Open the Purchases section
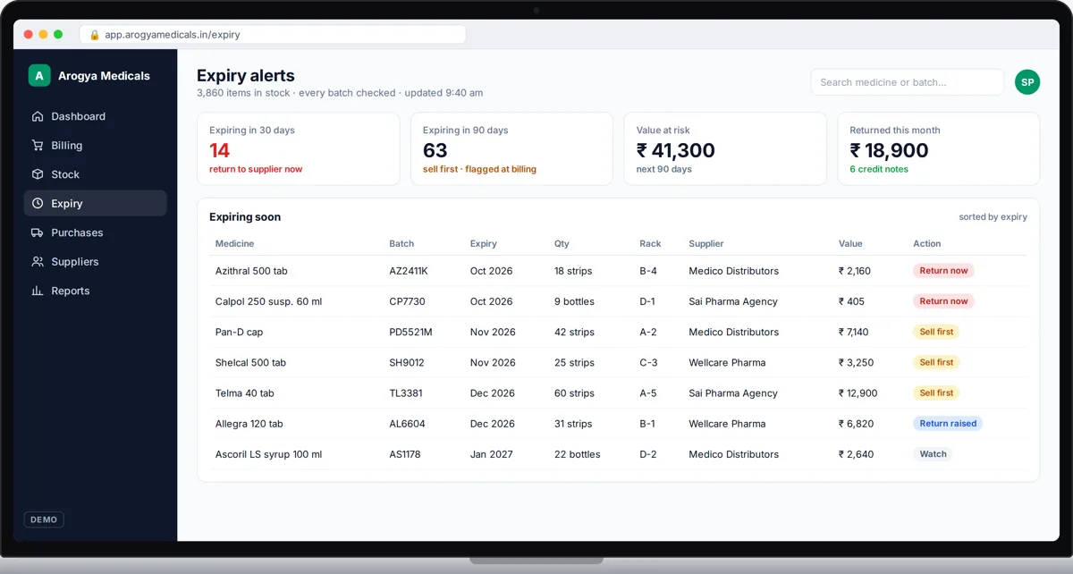Screen dimensions: 1073x574 coord(95,232)
